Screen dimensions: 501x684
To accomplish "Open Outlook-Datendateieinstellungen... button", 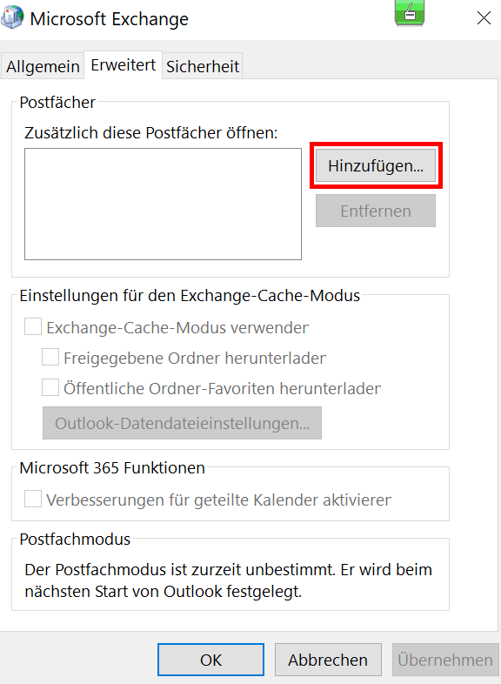I will (x=183, y=423).
